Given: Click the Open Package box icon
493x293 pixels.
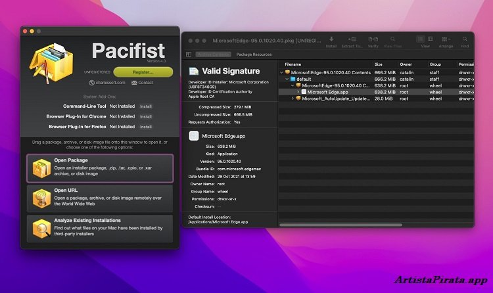Looking at the screenshot, I should tap(41, 168).
